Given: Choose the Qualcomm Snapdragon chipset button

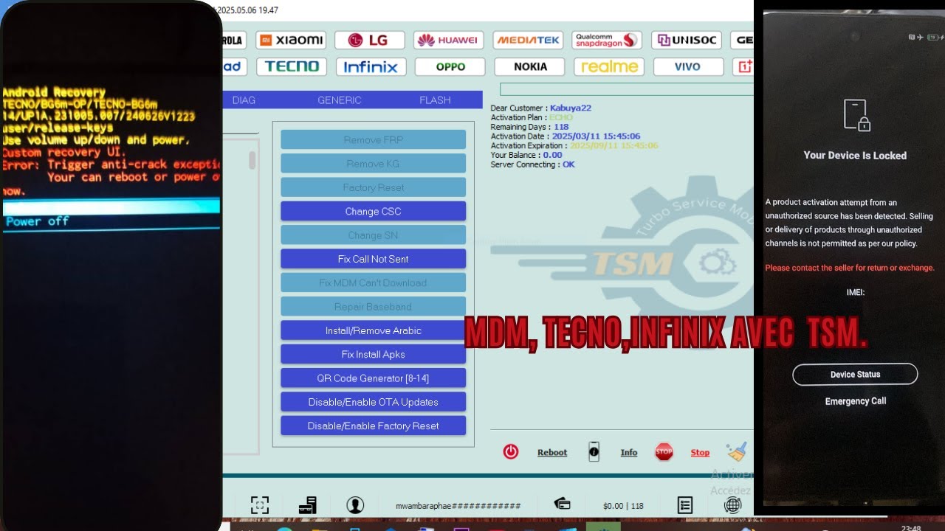Looking at the screenshot, I should click(607, 40).
